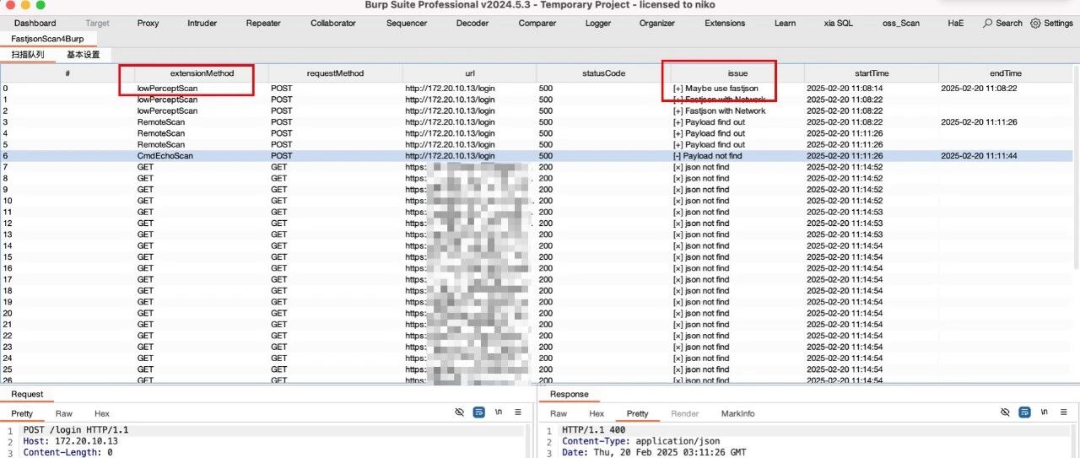Sort by extensionMethod column header
Image resolution: width=1080 pixels, height=458 pixels.
pos(202,73)
